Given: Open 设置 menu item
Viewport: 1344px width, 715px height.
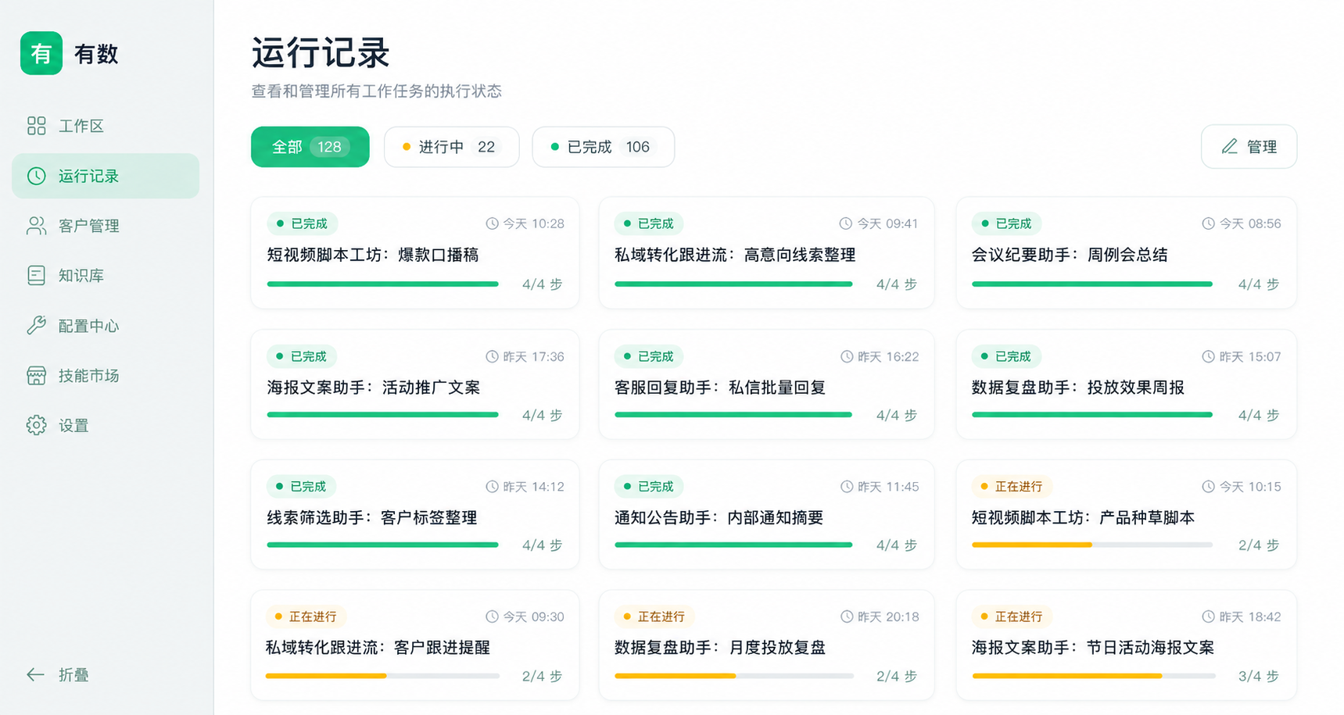Looking at the screenshot, I should point(106,425).
